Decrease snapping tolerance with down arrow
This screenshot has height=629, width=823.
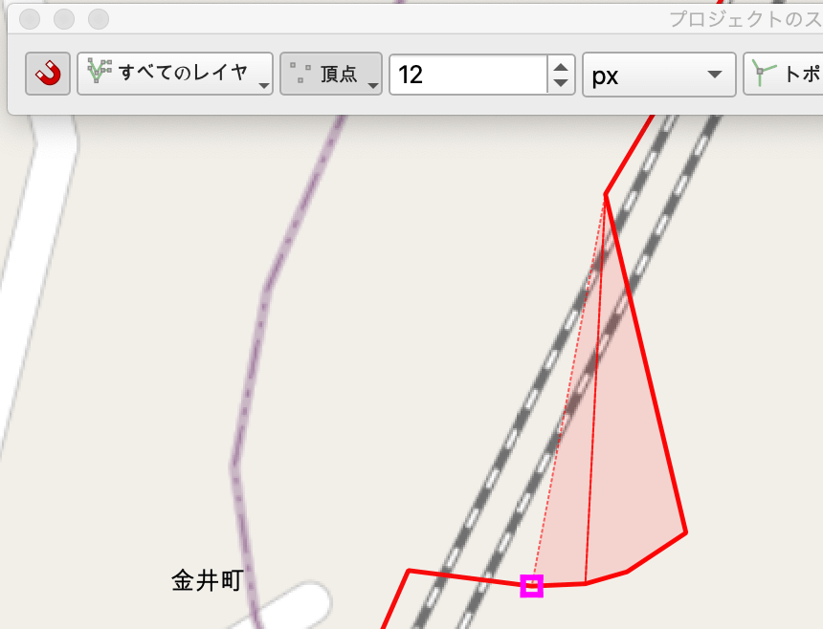(x=561, y=83)
